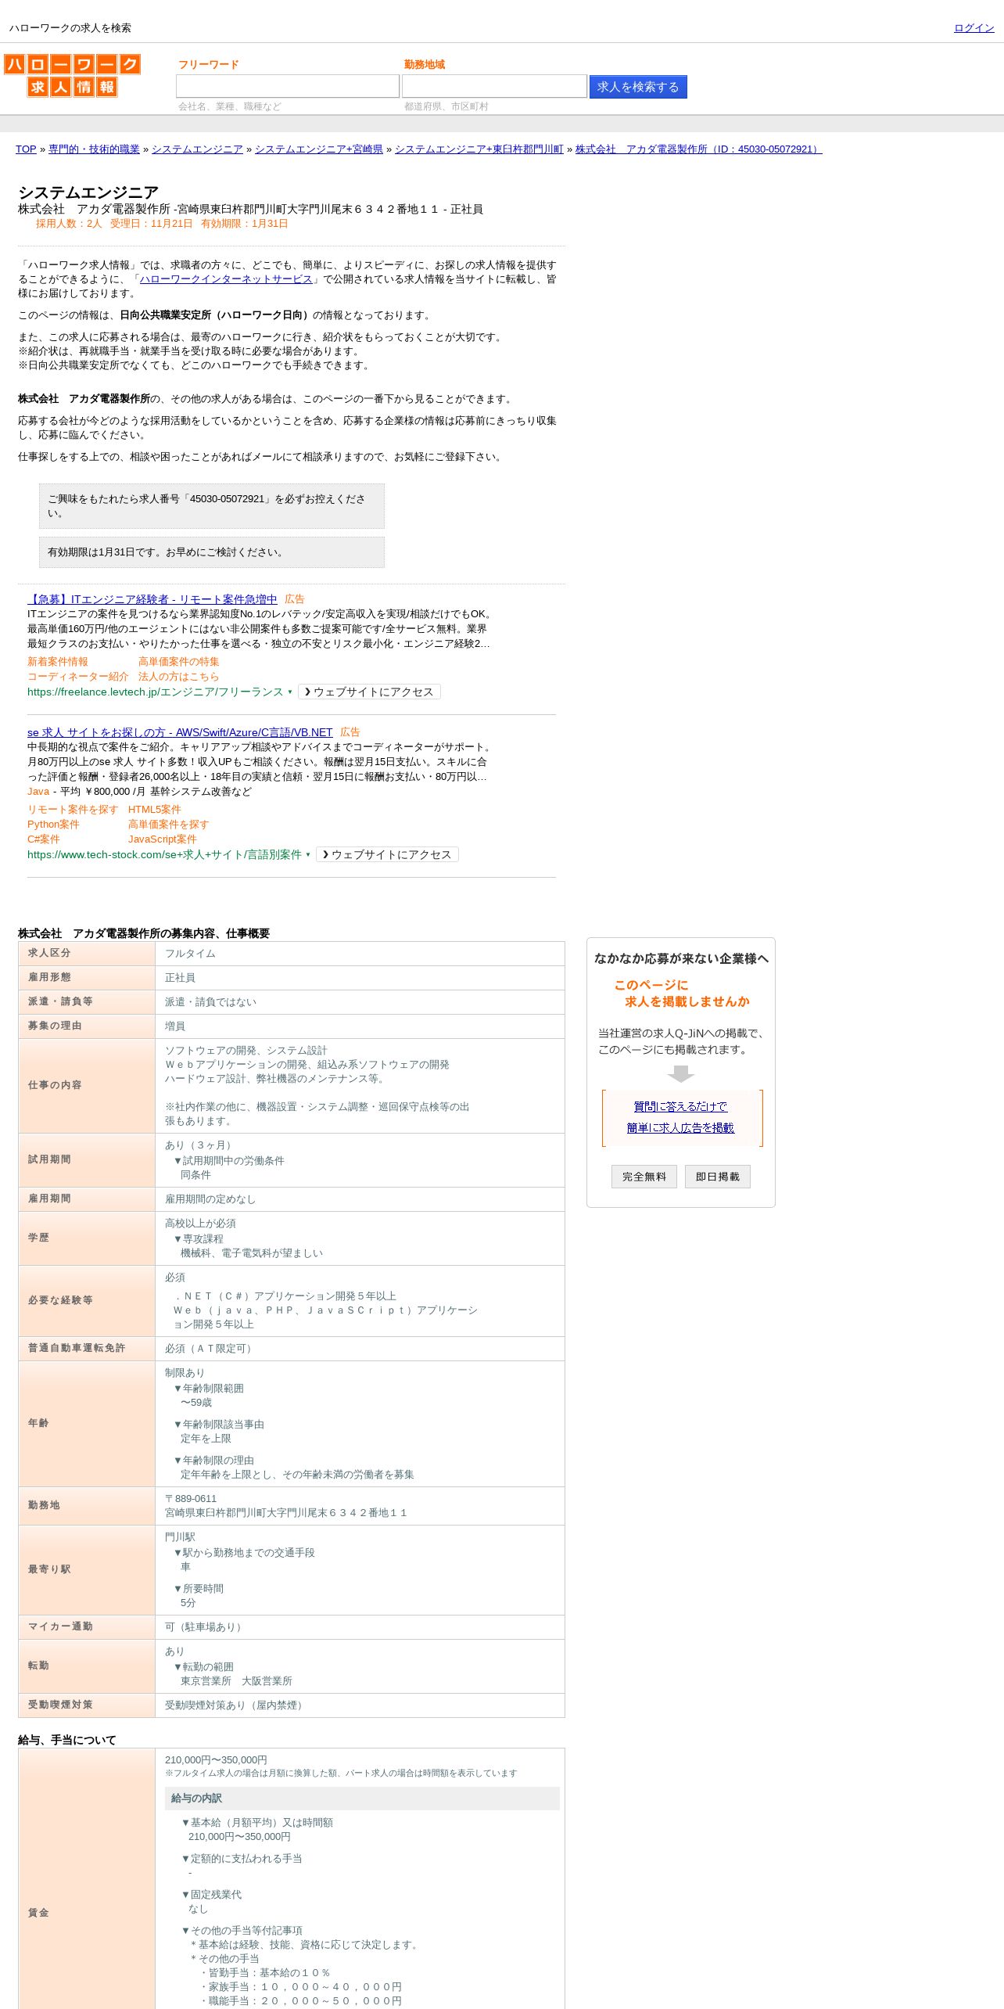This screenshot has height=2009, width=1004.
Task: Open 高単価案件を探す sublink
Action: [169, 825]
